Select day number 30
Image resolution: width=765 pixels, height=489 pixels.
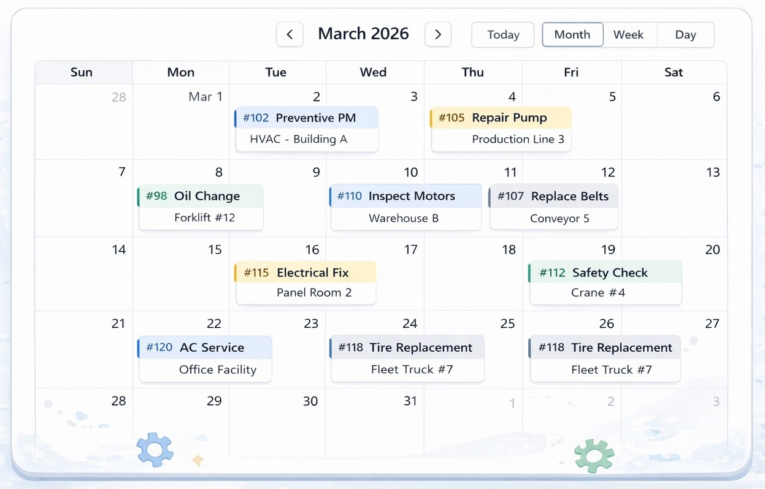(310, 401)
